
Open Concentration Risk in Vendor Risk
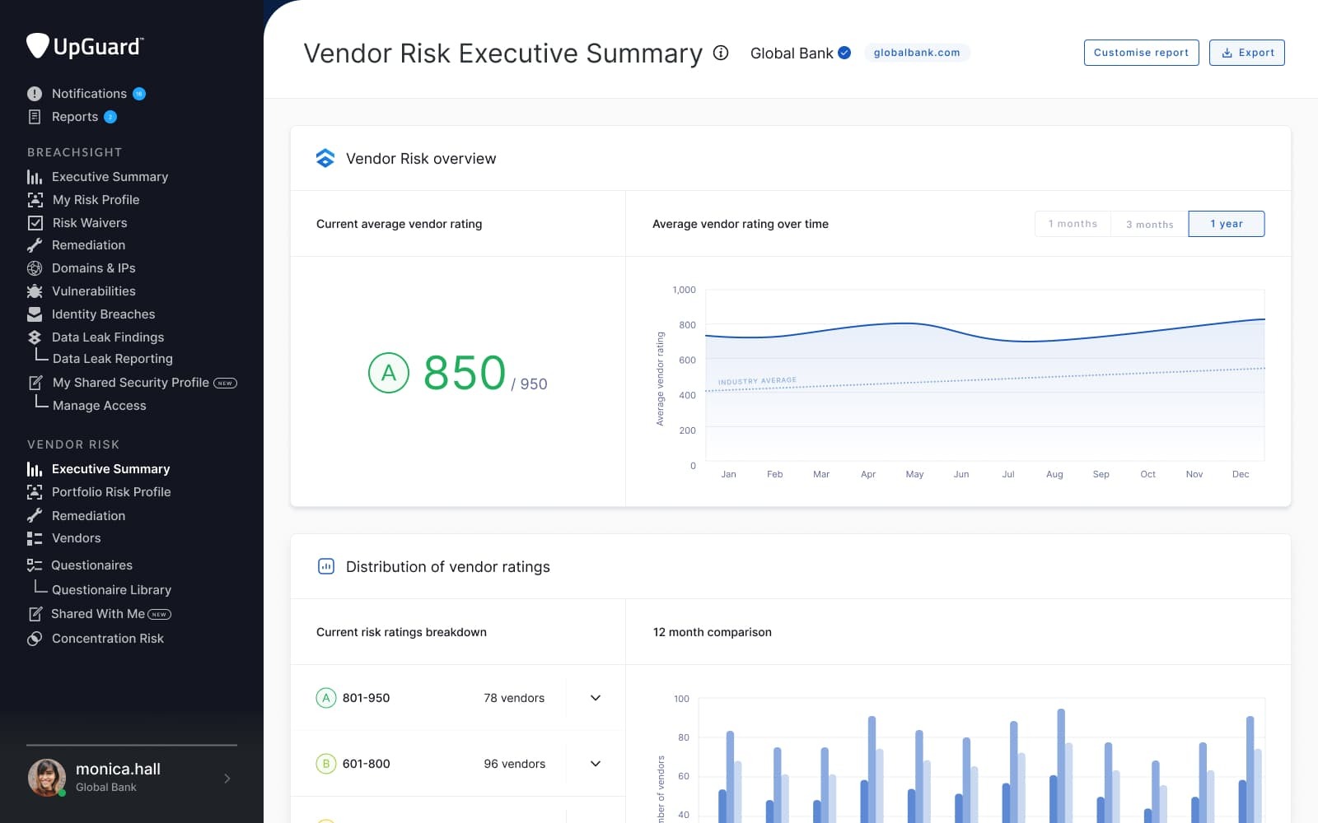pyautogui.click(x=107, y=639)
